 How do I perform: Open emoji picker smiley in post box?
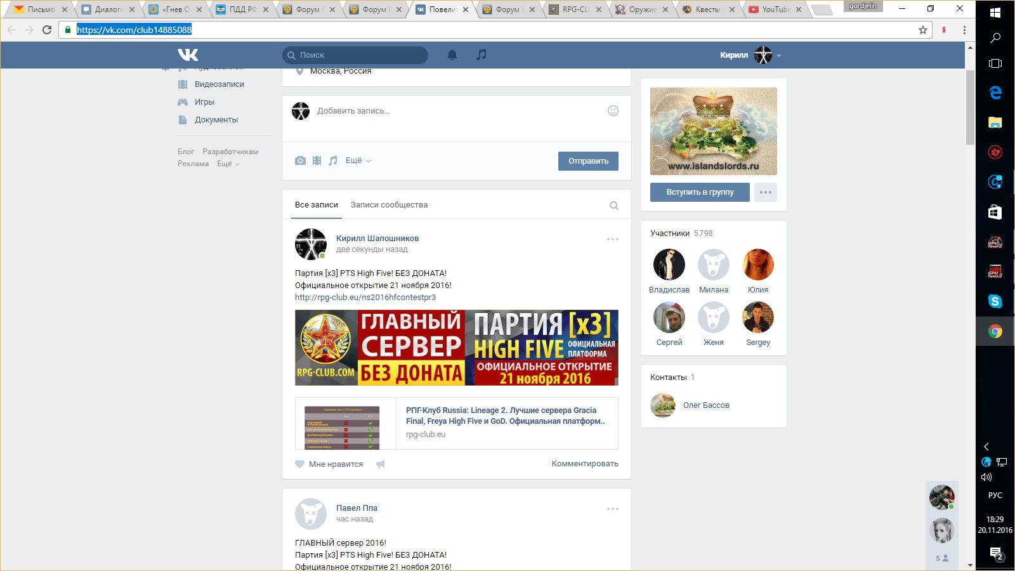coord(613,111)
